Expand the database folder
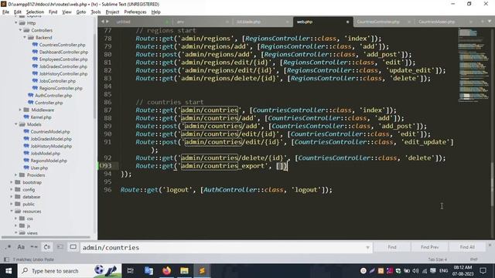Screen dimensions: 495x278 coord(12,197)
